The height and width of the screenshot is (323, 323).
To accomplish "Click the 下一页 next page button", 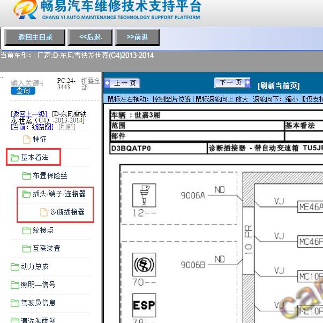I will (x=232, y=82).
